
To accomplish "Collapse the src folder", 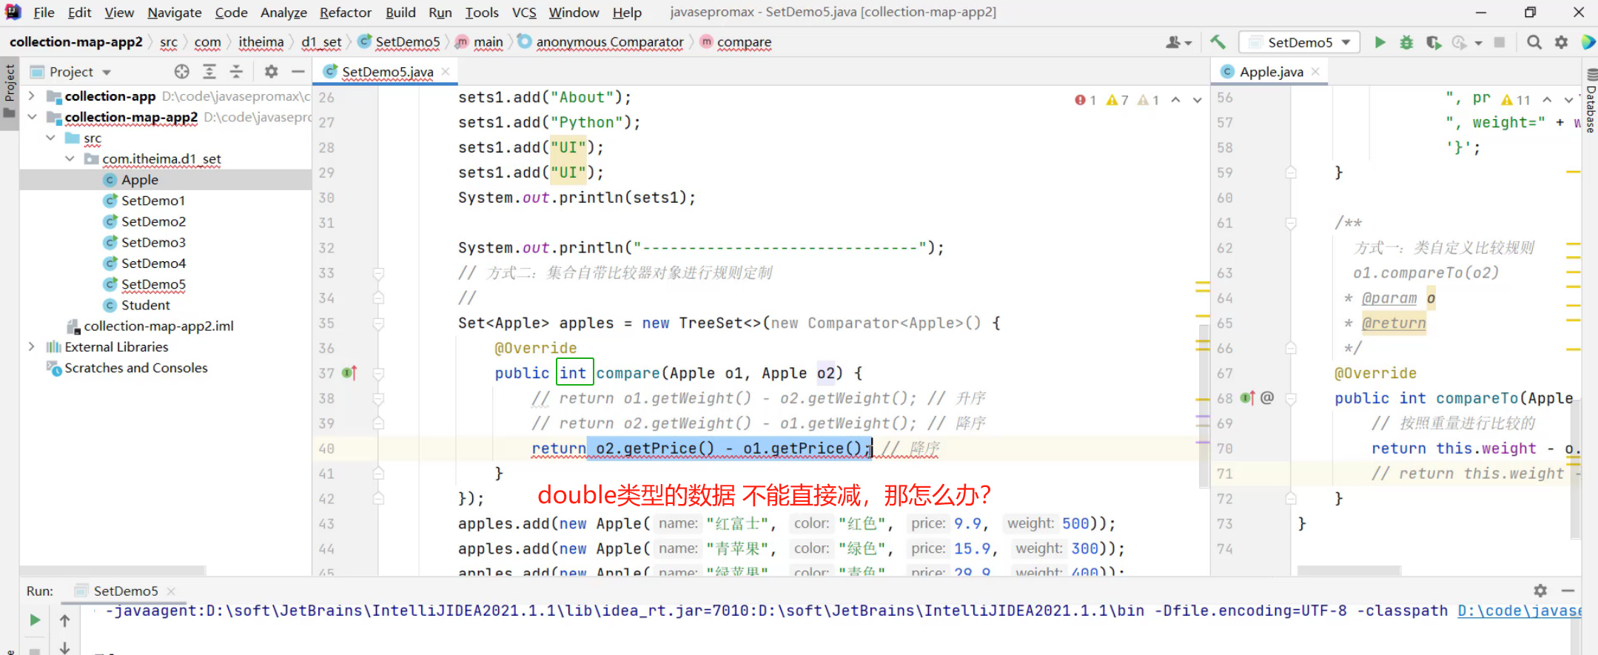I will [x=50, y=138].
